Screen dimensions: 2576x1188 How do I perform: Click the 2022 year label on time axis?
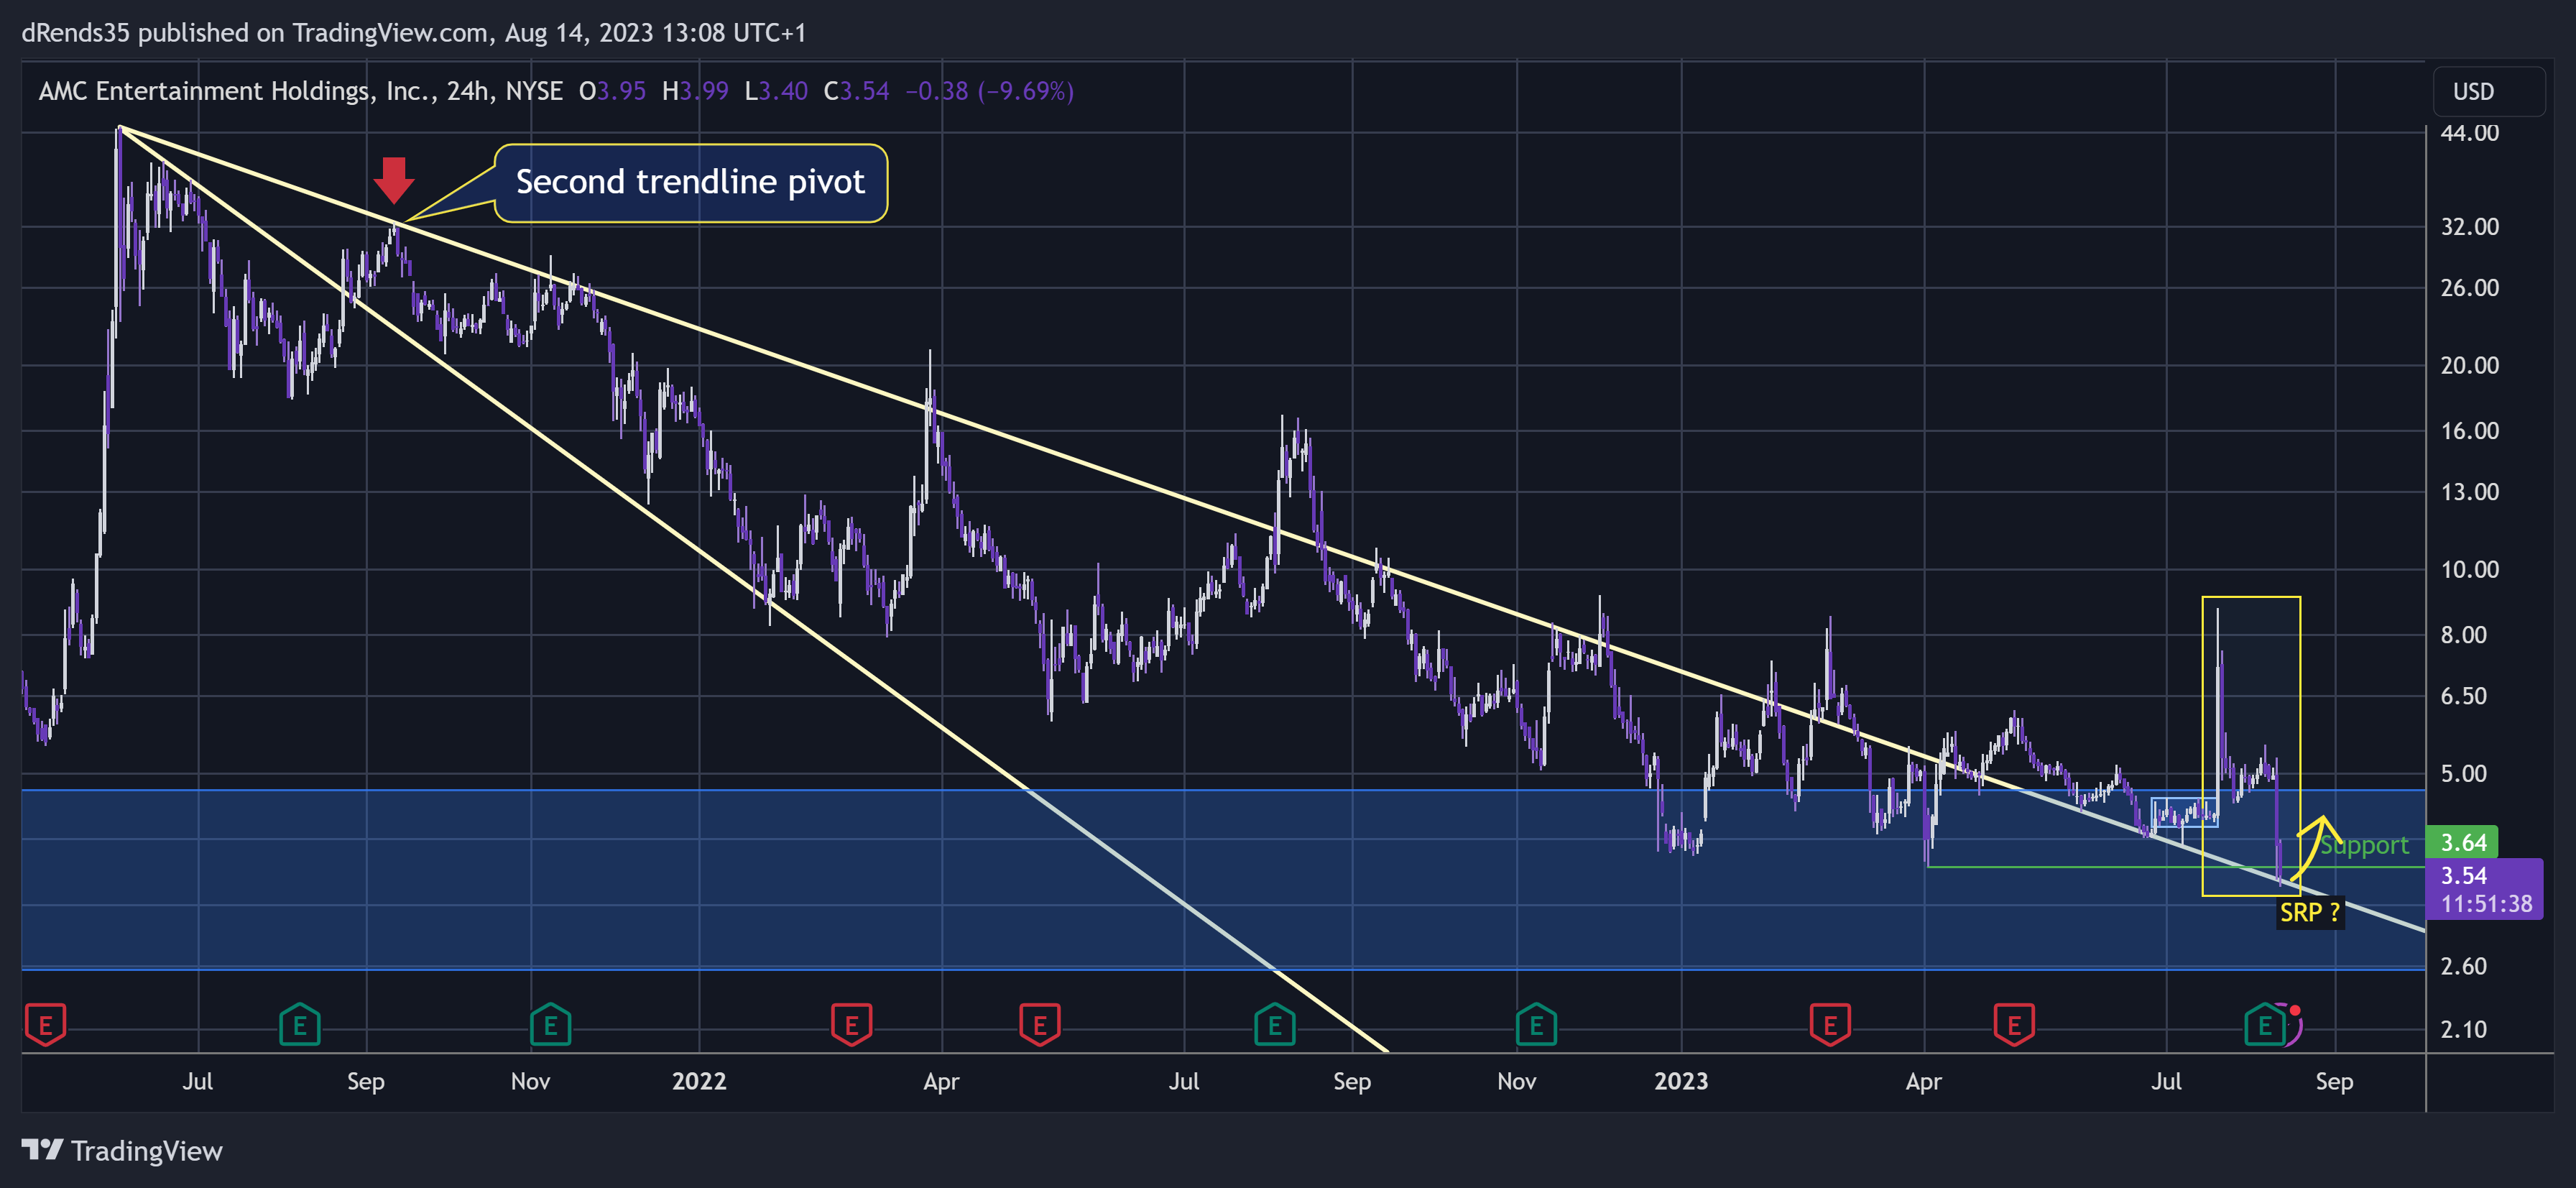tap(699, 1081)
